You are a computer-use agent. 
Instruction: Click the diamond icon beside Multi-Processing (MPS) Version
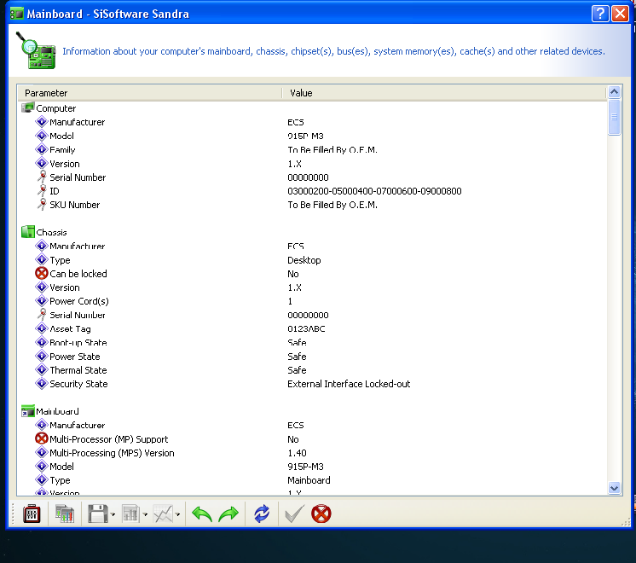pyautogui.click(x=42, y=452)
